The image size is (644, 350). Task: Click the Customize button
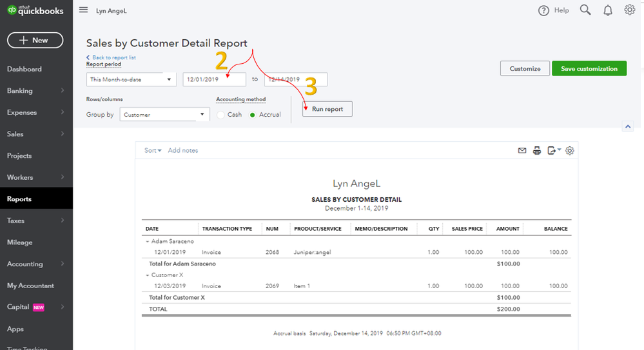click(525, 68)
